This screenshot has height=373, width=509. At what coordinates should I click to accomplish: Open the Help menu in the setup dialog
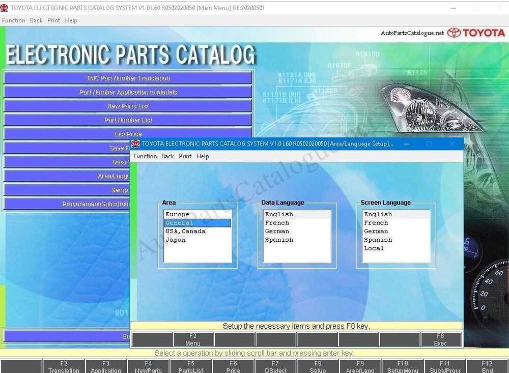(203, 156)
